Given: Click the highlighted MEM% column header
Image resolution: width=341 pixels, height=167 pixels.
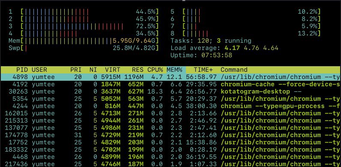Looking at the screenshot, I should (176, 70).
